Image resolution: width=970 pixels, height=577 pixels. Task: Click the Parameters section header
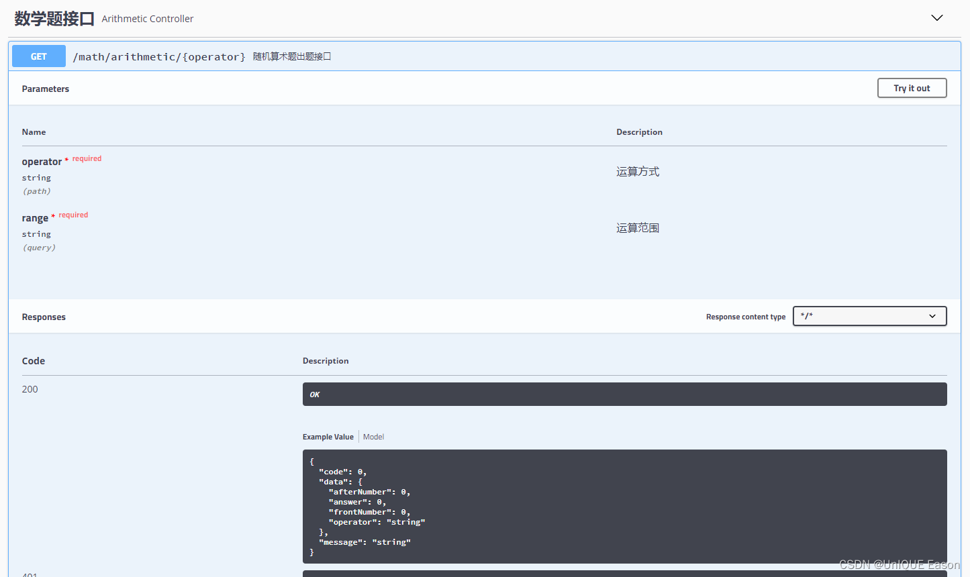pos(45,89)
